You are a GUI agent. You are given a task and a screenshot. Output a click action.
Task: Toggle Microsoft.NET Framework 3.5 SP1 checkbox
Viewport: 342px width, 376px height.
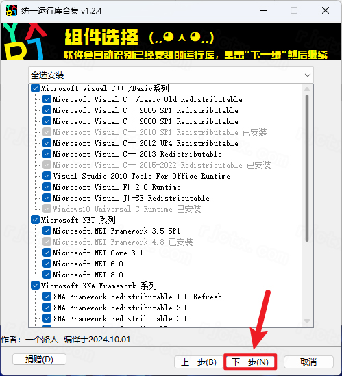(x=47, y=231)
